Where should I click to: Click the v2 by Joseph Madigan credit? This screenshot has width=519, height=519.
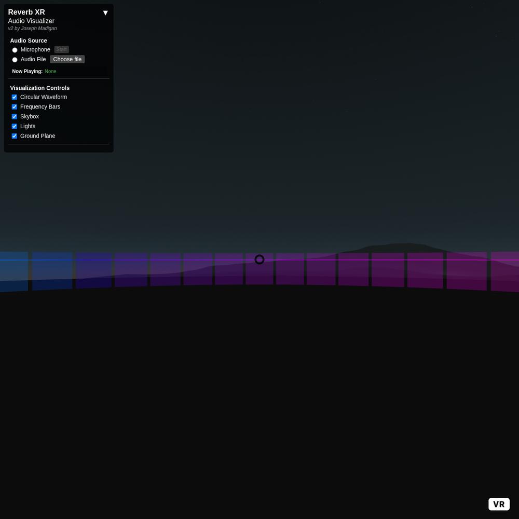click(x=32, y=29)
